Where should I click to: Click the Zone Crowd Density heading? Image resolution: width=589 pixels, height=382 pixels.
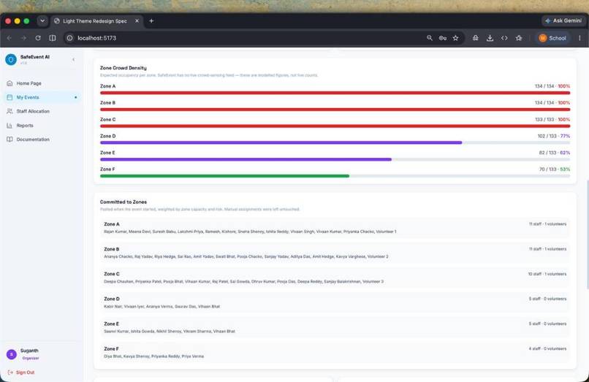(123, 68)
